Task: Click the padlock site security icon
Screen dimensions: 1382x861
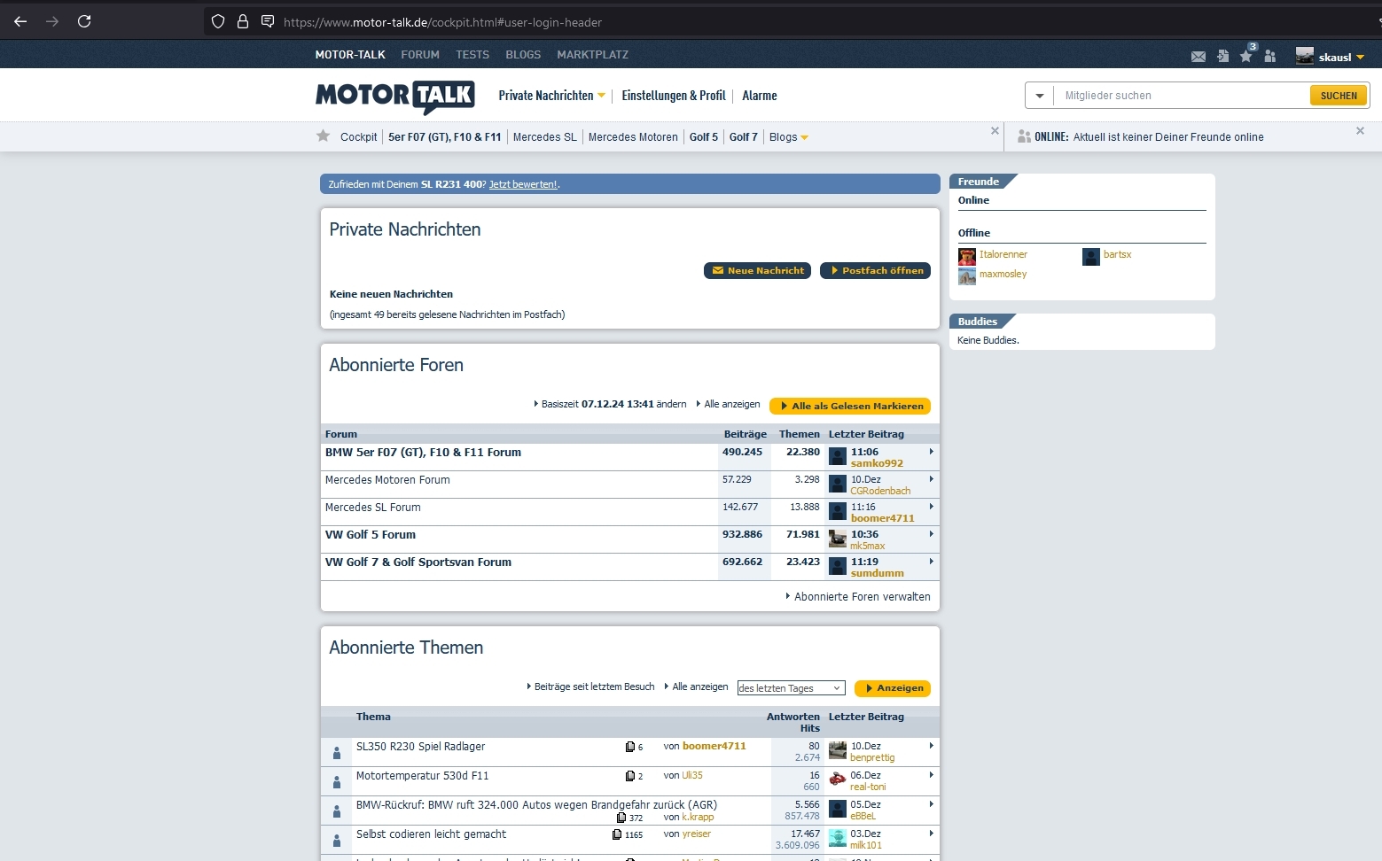Action: click(242, 22)
